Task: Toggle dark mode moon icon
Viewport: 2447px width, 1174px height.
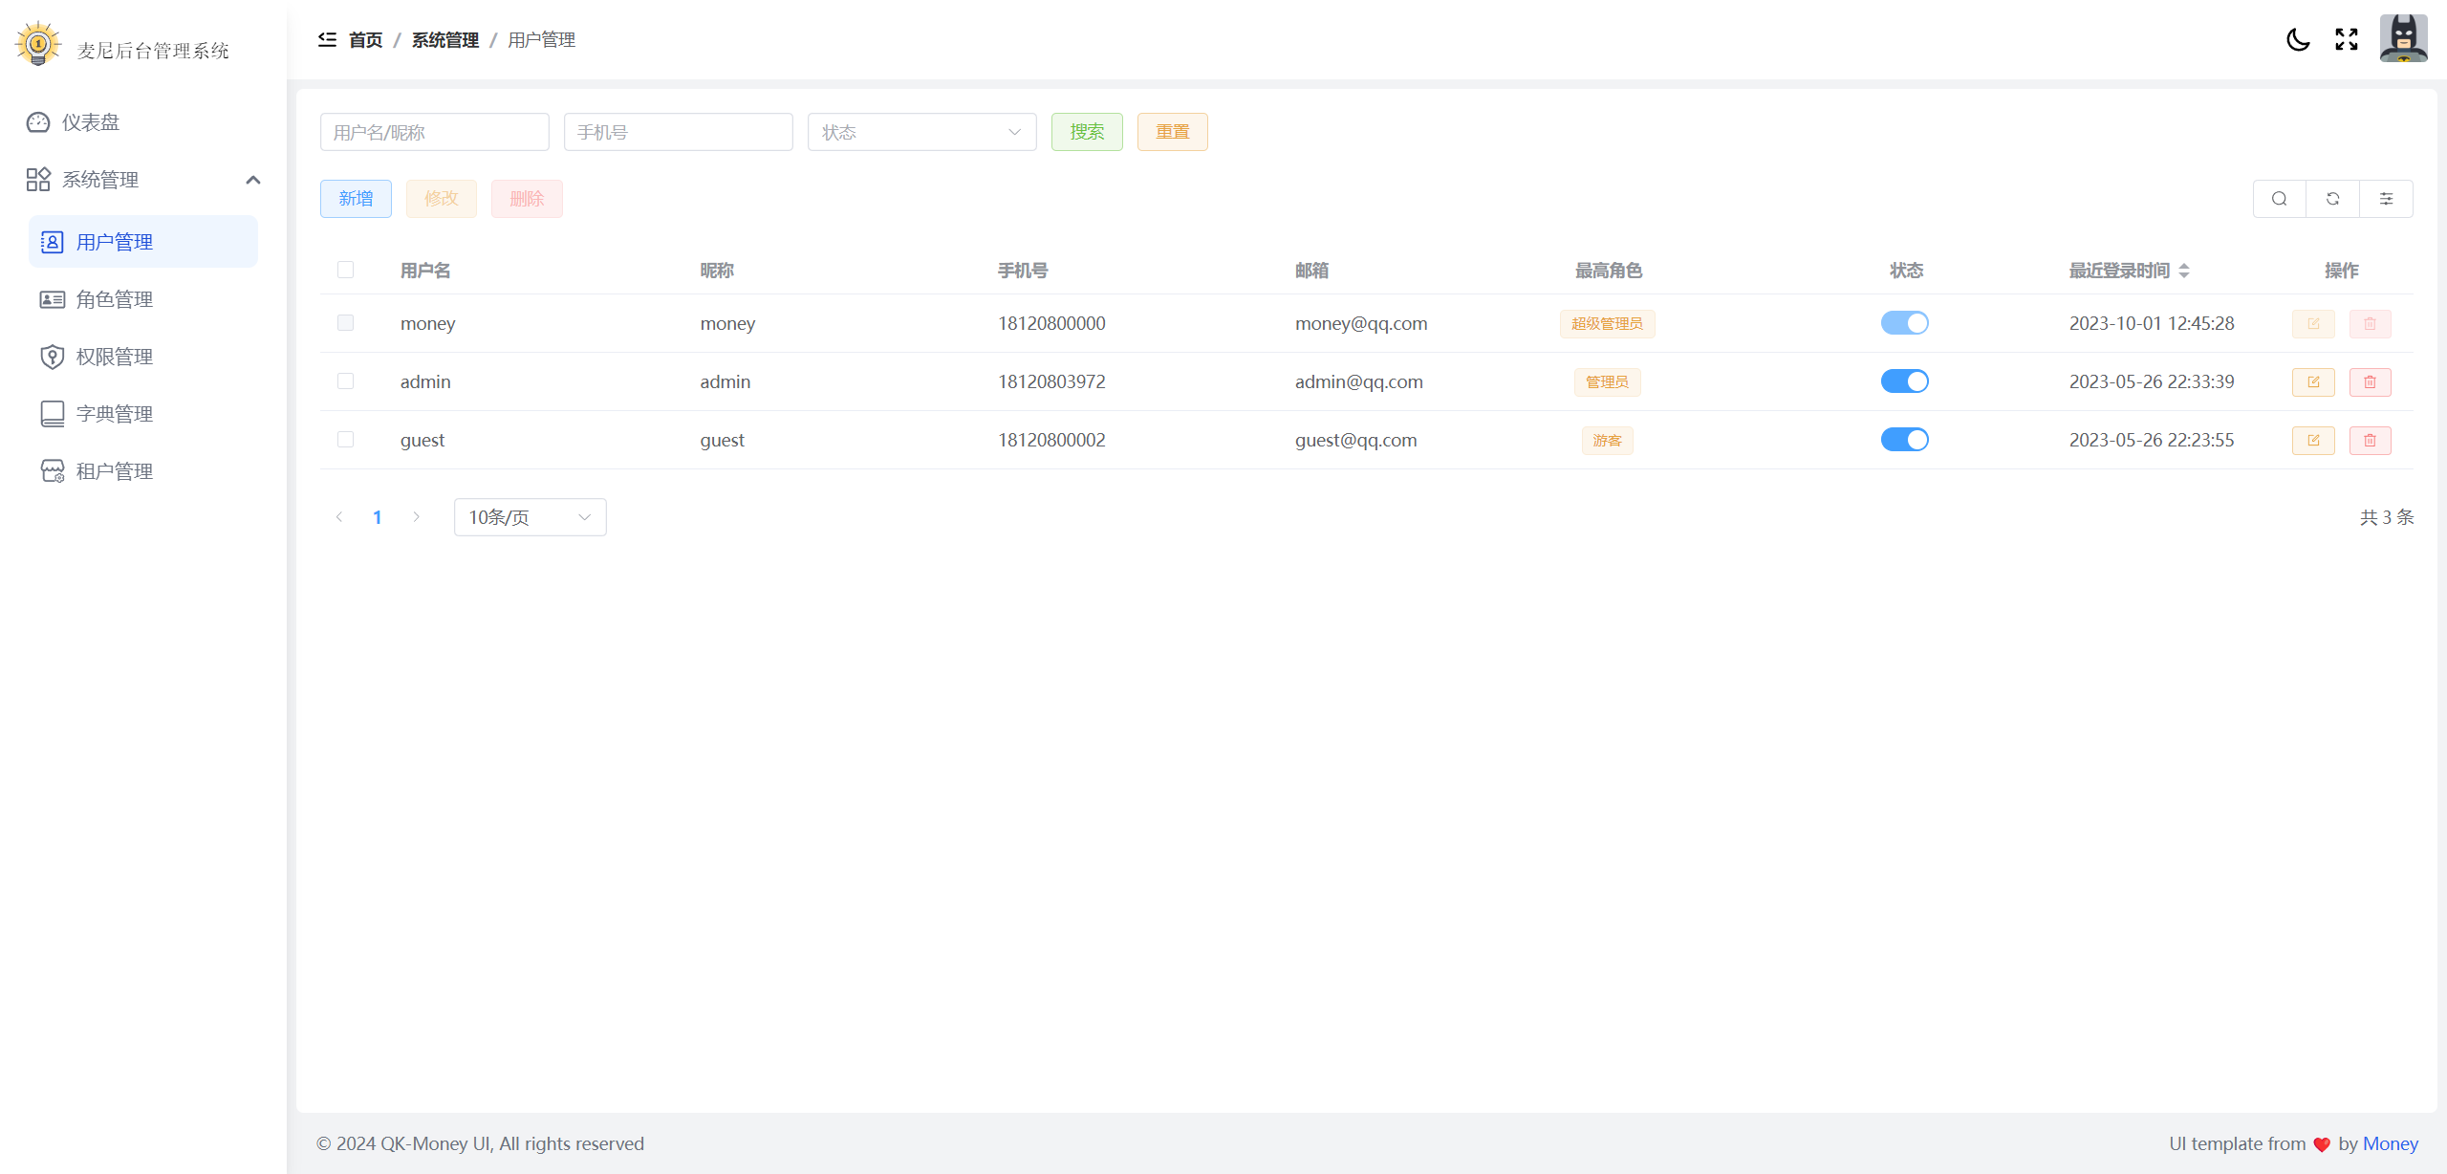Action: click(2298, 39)
